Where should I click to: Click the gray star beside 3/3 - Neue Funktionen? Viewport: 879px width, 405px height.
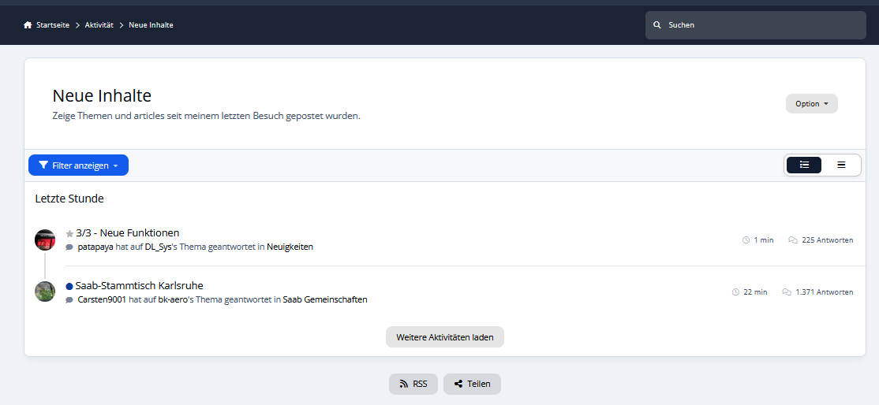pos(69,233)
